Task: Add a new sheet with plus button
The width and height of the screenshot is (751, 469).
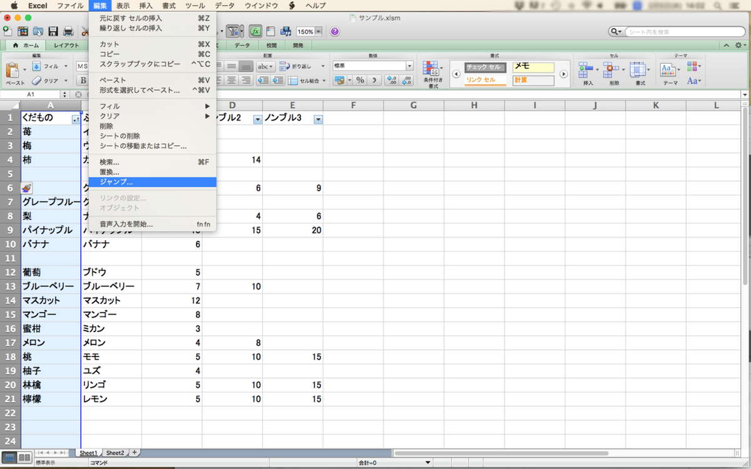Action: [133, 452]
